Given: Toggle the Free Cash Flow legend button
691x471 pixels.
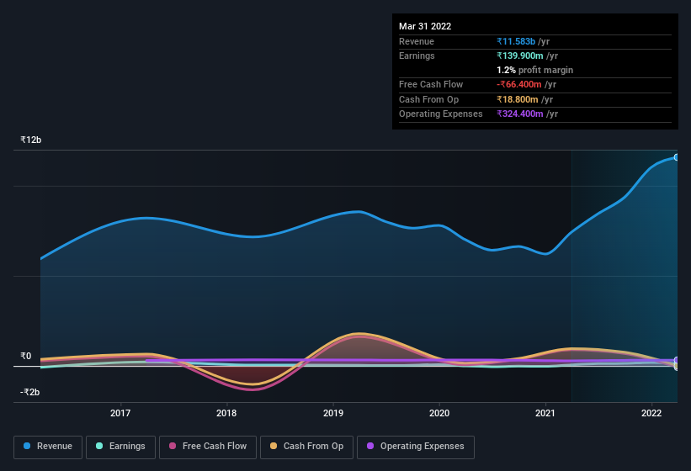Looking at the screenshot, I should (208, 447).
